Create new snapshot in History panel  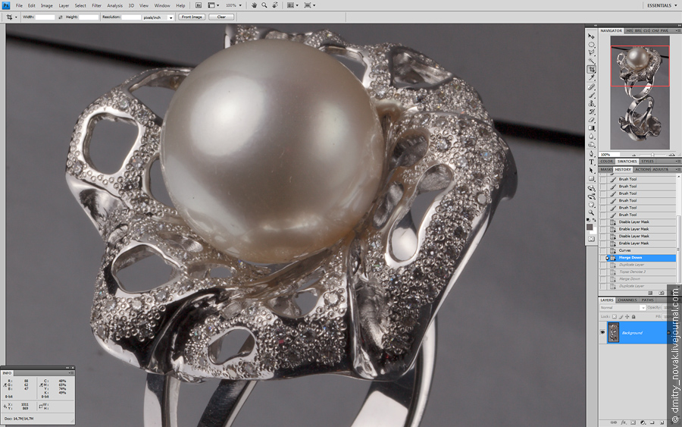[662, 293]
